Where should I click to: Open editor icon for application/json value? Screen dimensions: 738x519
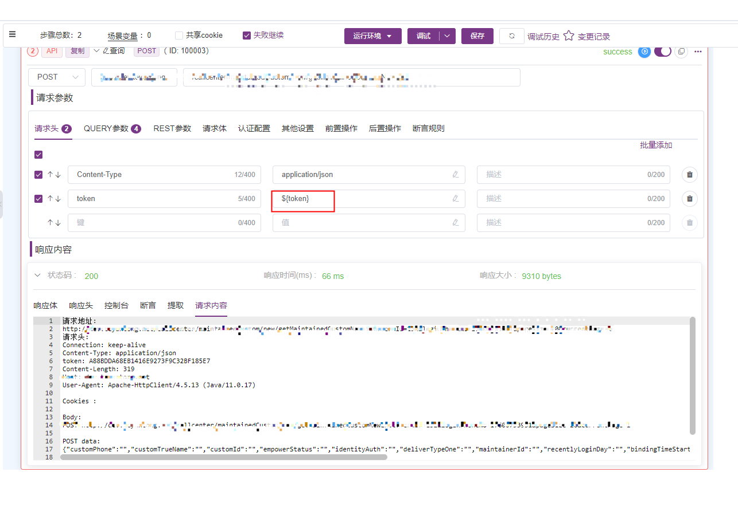456,175
